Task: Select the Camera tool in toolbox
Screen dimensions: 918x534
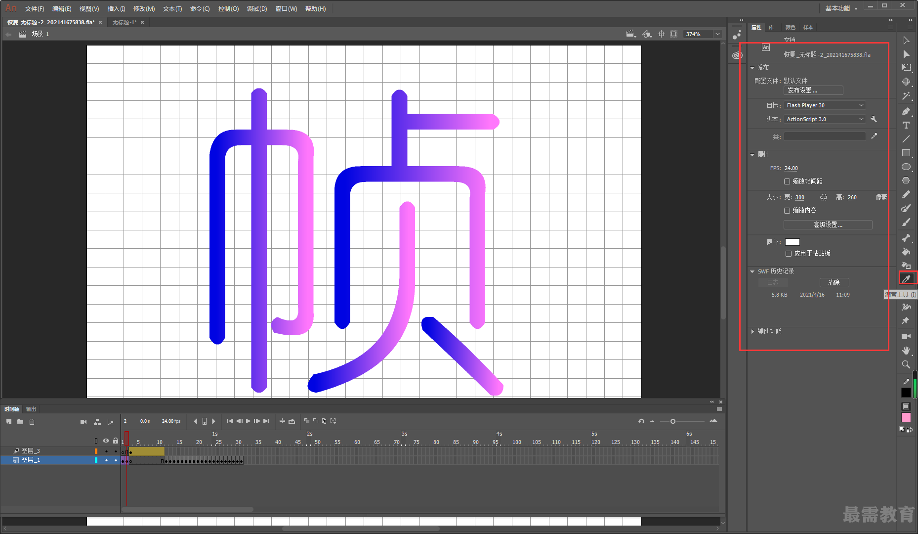Action: (x=906, y=336)
